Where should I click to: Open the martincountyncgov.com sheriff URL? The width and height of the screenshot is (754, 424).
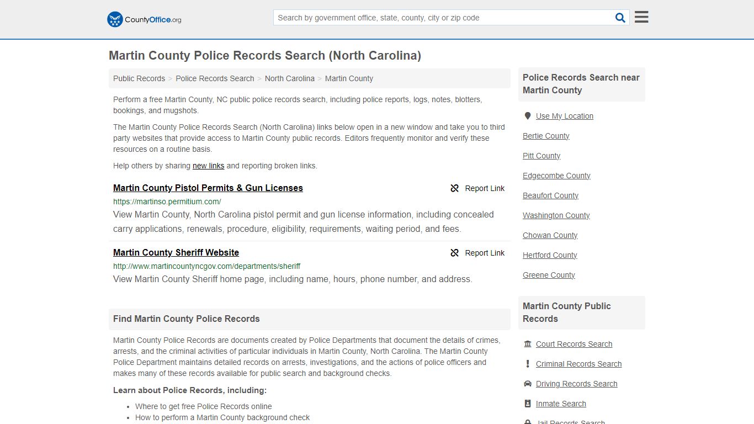point(207,266)
